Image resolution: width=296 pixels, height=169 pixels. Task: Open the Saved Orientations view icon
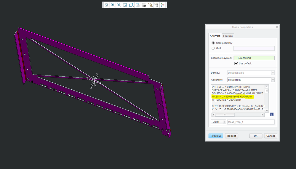137,5
